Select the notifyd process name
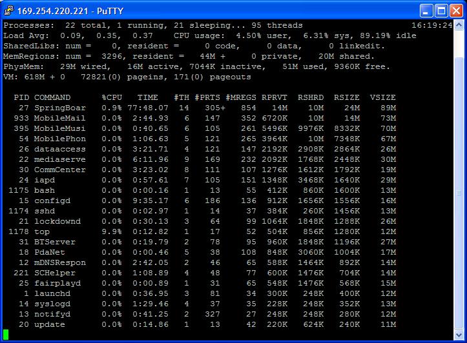The image size is (467, 343). (52, 314)
